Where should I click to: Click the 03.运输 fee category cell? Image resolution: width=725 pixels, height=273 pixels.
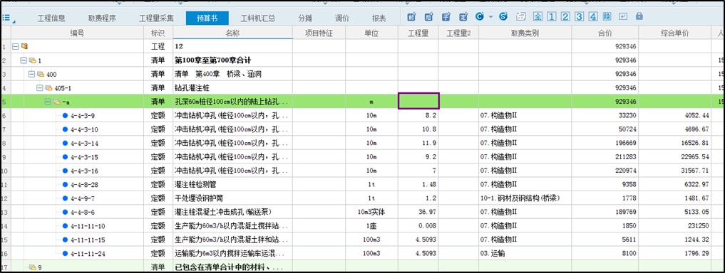click(x=525, y=254)
